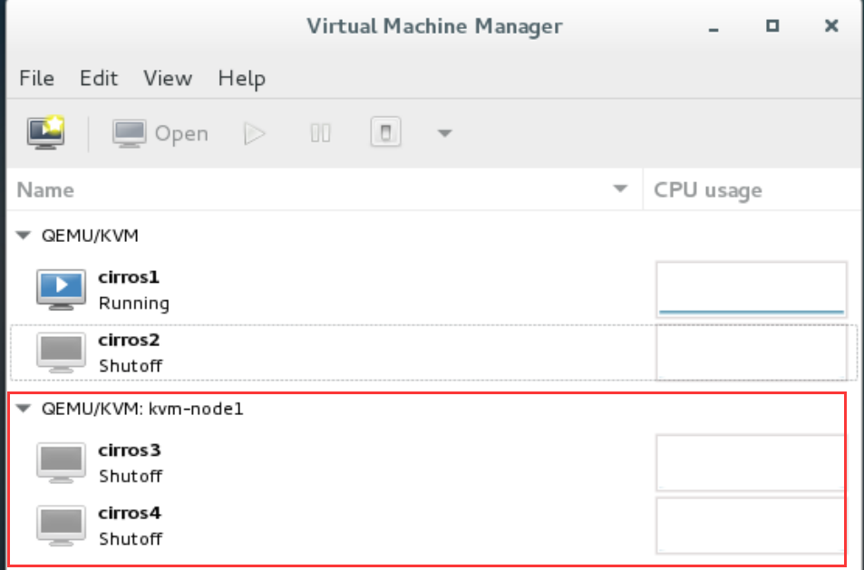Open the File menu
This screenshot has width=864, height=570.
pos(36,78)
